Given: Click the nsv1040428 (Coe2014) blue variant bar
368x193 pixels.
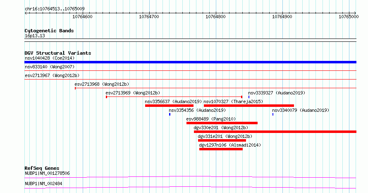Looking at the screenshot, I should [190, 62].
